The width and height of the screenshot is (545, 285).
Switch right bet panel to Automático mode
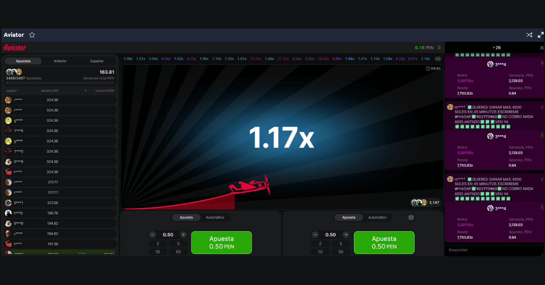[377, 217]
